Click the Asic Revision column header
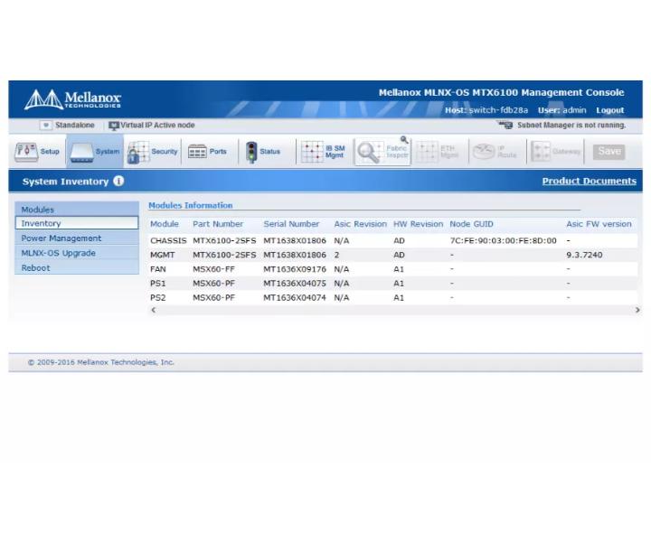Viewport: 651px width, 542px height. pyautogui.click(x=361, y=224)
